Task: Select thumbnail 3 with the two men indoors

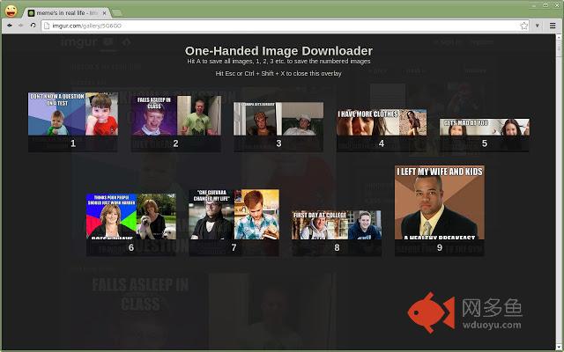Action: point(278,119)
